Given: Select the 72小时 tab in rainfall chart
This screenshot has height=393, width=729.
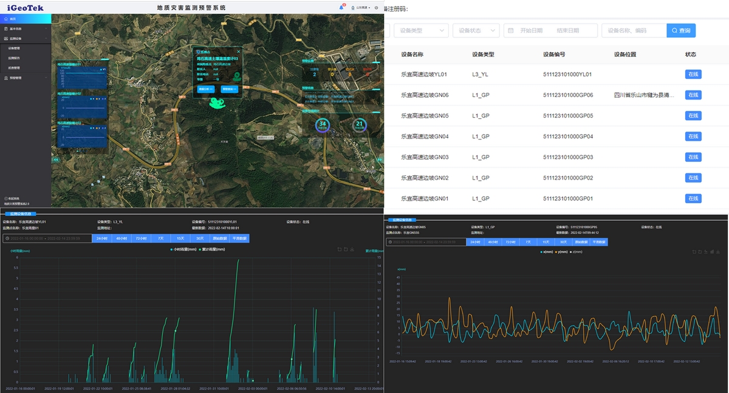Looking at the screenshot, I should click(x=141, y=238).
